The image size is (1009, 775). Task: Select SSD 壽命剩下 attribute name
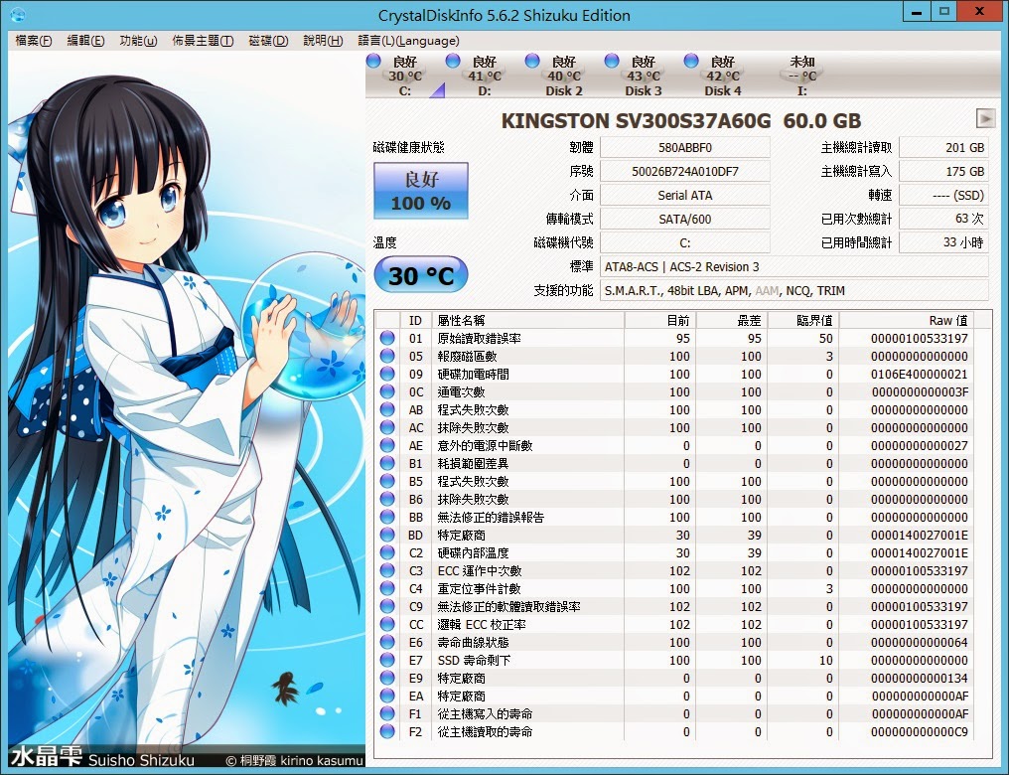click(475, 661)
